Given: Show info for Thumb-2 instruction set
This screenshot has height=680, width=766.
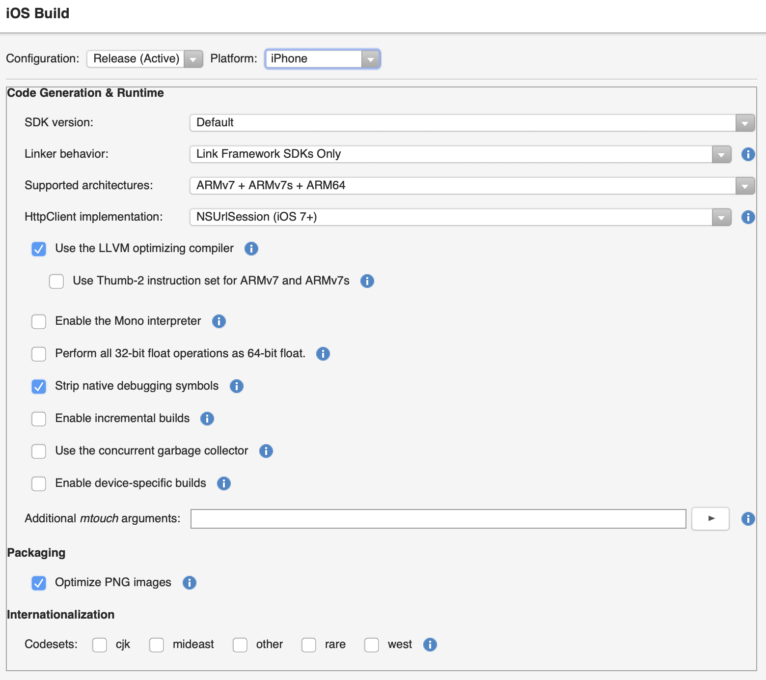Looking at the screenshot, I should point(367,281).
